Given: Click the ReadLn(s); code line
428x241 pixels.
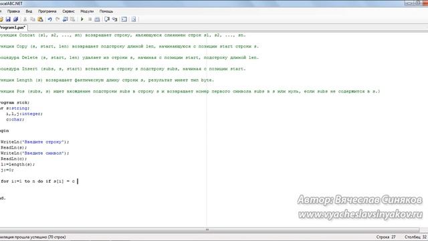Looking at the screenshot, I should point(13,147).
